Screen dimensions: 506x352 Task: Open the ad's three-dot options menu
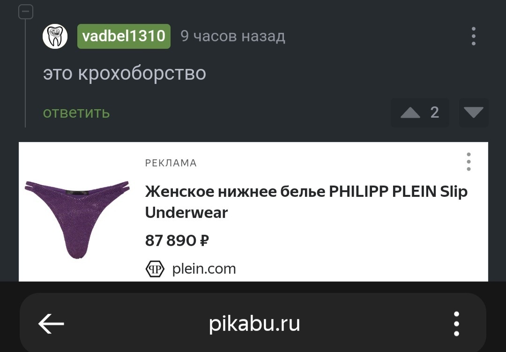469,162
